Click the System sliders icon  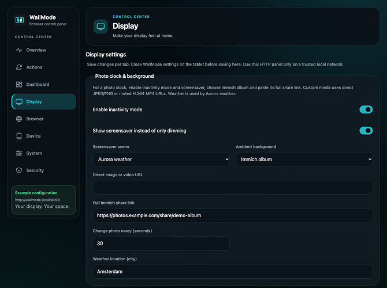tap(19, 153)
